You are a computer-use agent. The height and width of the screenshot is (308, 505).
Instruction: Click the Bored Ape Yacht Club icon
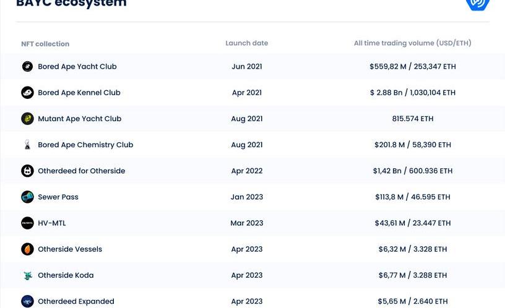click(x=27, y=66)
